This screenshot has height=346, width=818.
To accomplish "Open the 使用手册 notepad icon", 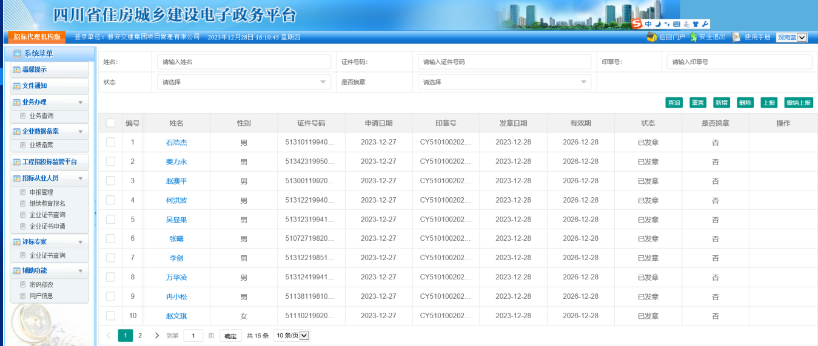I will click(736, 38).
